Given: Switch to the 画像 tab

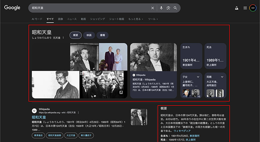Looking at the screenshot, I should click(61, 19).
